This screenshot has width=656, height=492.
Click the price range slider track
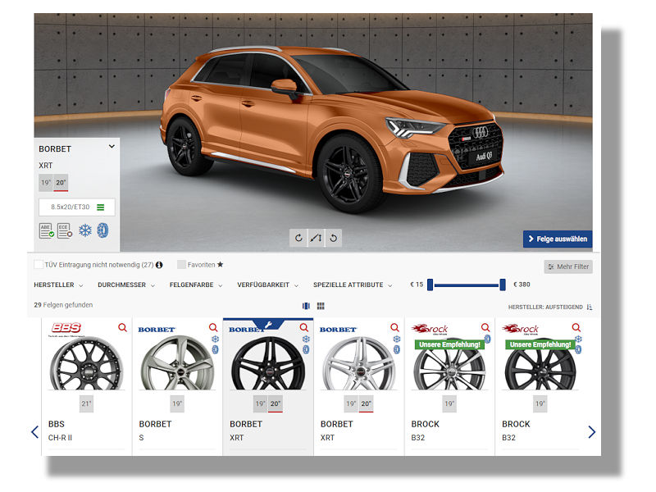click(467, 285)
